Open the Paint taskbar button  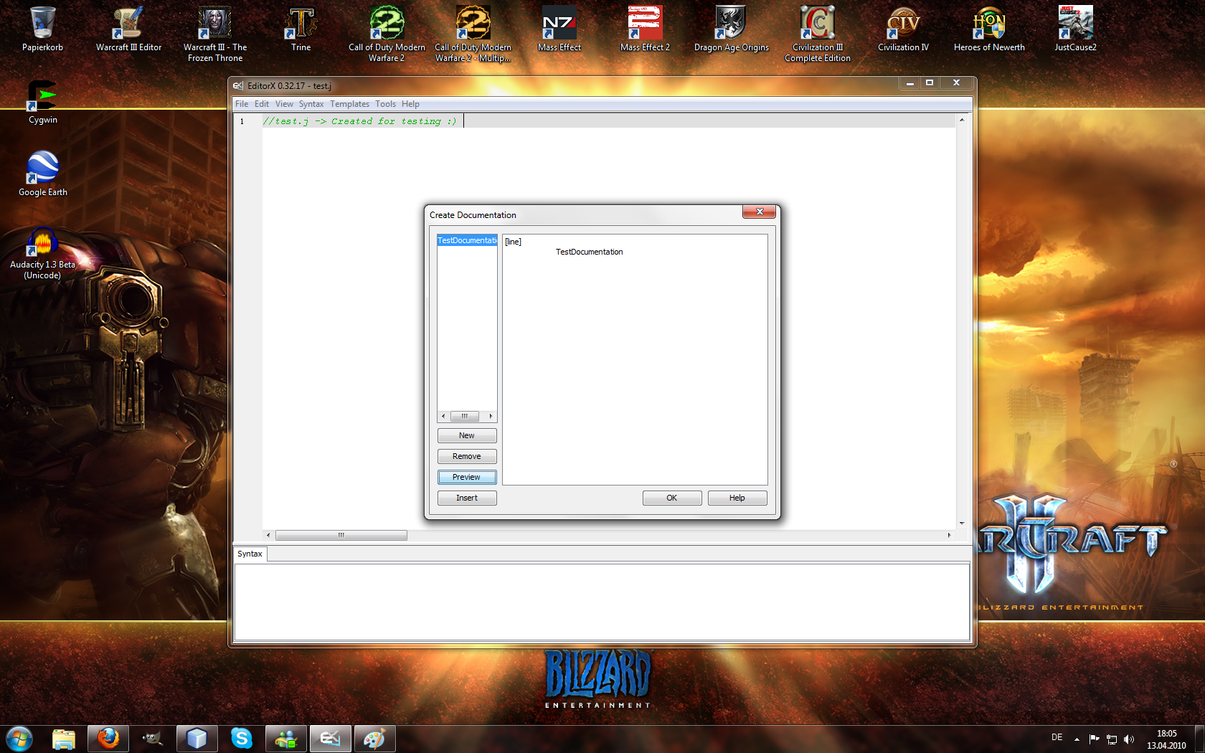tap(375, 739)
